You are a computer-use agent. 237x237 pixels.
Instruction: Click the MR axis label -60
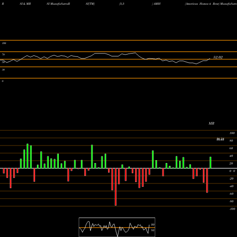pyautogui.click(x=231, y=194)
